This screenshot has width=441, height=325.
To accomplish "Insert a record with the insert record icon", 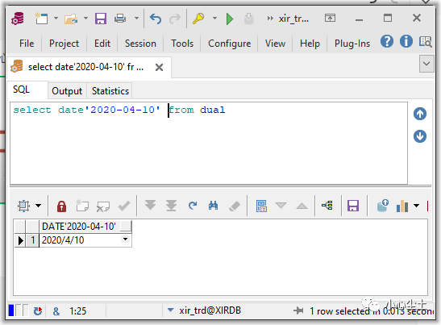I will (x=82, y=206).
